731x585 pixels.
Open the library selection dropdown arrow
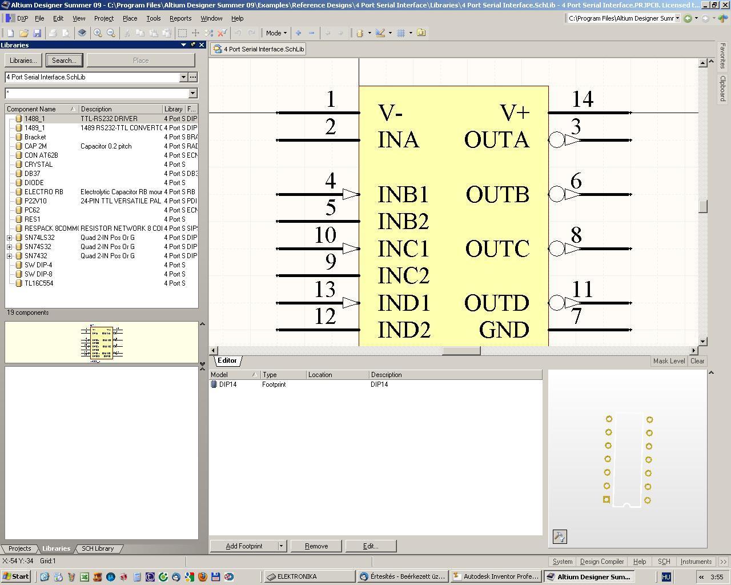[183, 77]
